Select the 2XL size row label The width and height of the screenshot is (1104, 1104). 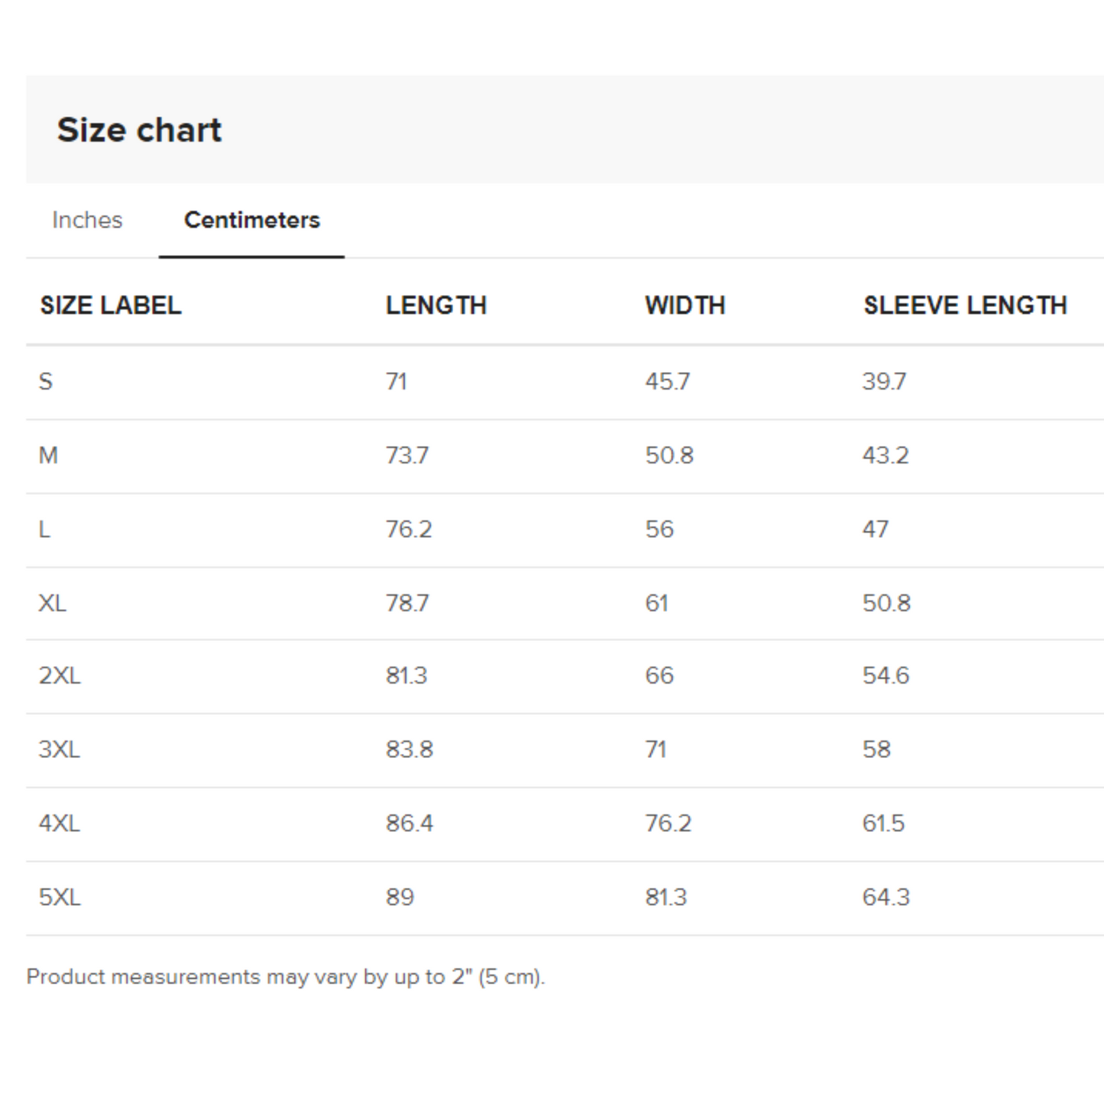point(61,675)
